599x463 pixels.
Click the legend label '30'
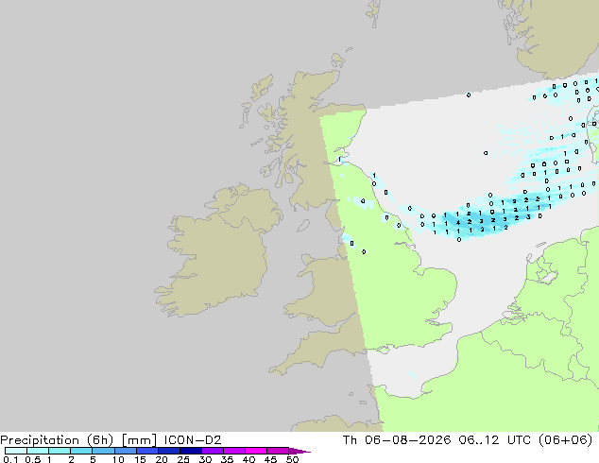coord(205,459)
